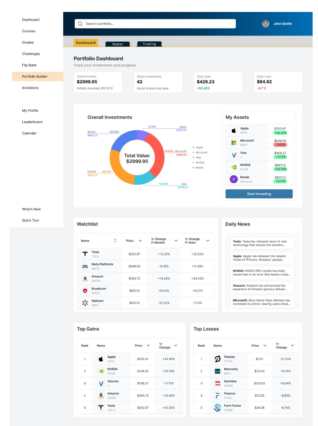Open the Apple daily news card
Screen dimensions: 318x426
pyautogui.click(x=262, y=258)
